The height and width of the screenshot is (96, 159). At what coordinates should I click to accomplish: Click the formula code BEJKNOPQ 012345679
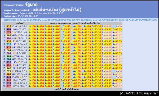43,20
